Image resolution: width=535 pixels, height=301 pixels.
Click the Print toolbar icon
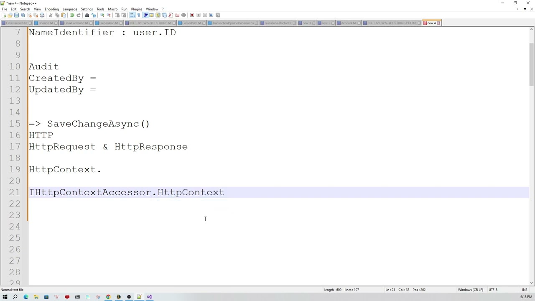pyautogui.click(x=42, y=15)
